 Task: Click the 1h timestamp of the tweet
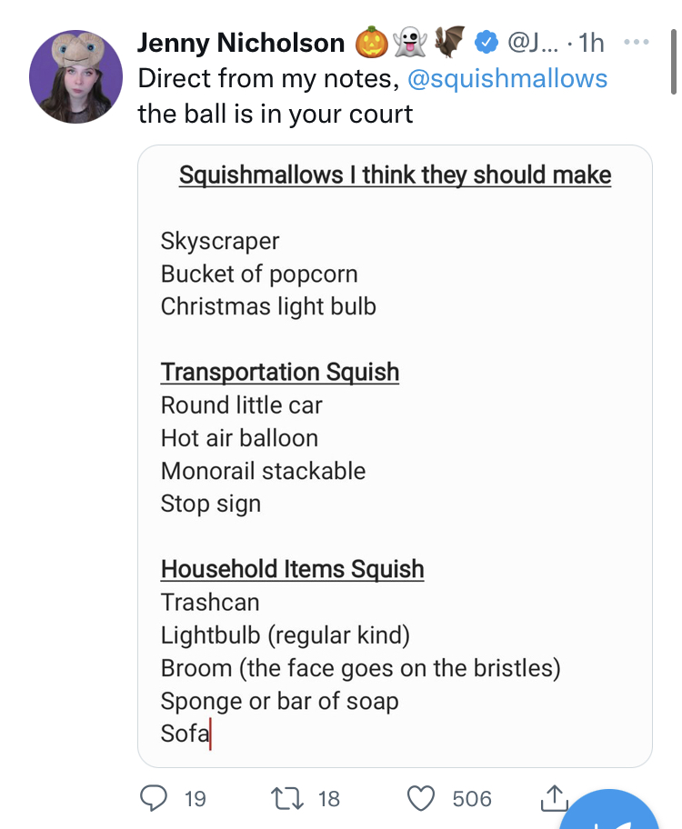[x=591, y=43]
